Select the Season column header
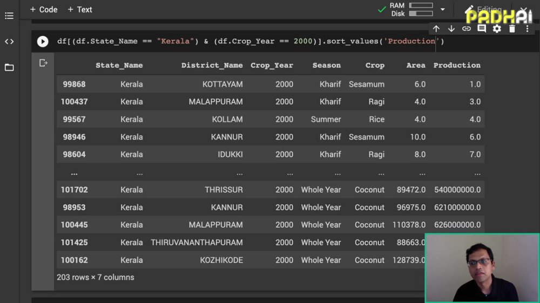540x303 pixels. (327, 65)
